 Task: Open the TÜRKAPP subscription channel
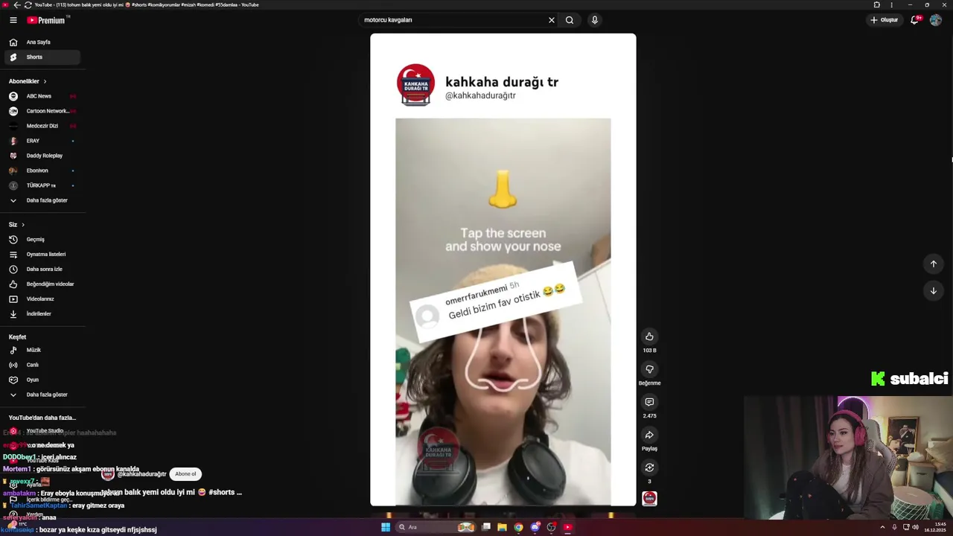(41, 185)
